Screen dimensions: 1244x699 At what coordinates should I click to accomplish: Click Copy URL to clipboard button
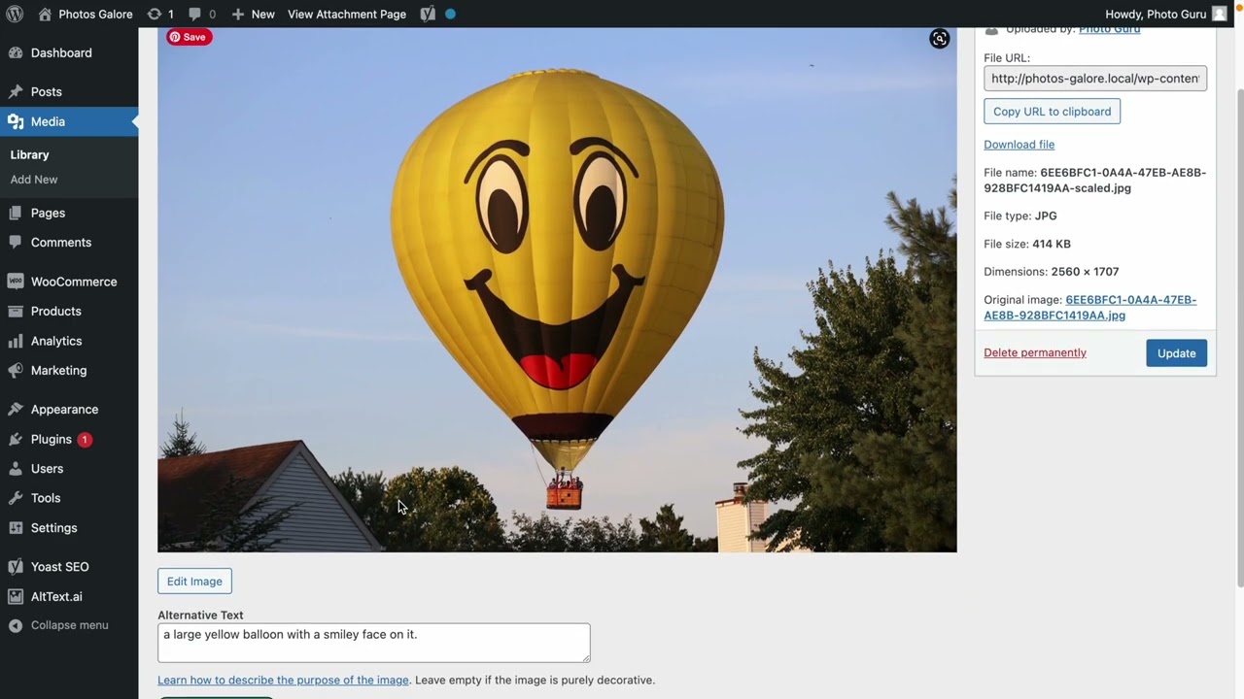click(1052, 112)
